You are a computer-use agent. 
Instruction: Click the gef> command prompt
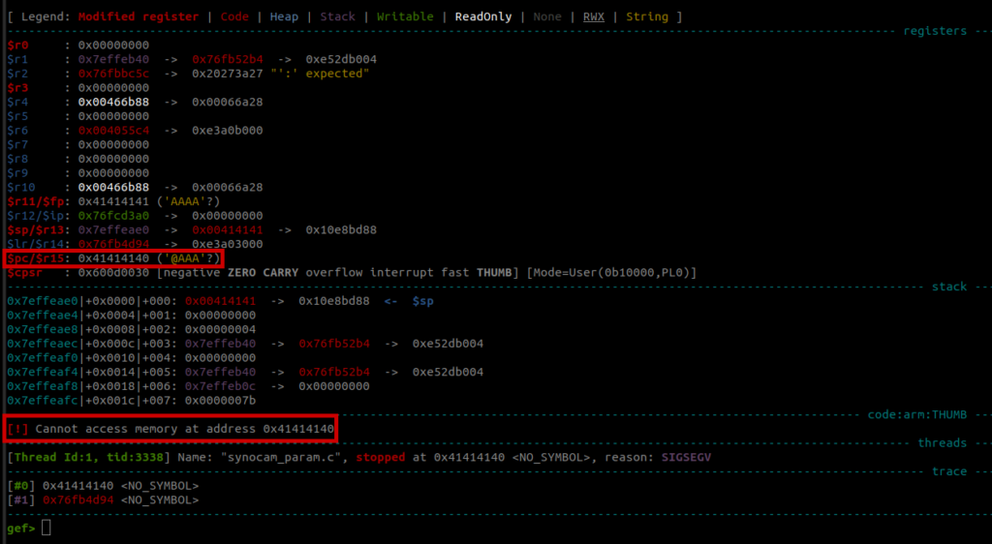click(x=21, y=528)
